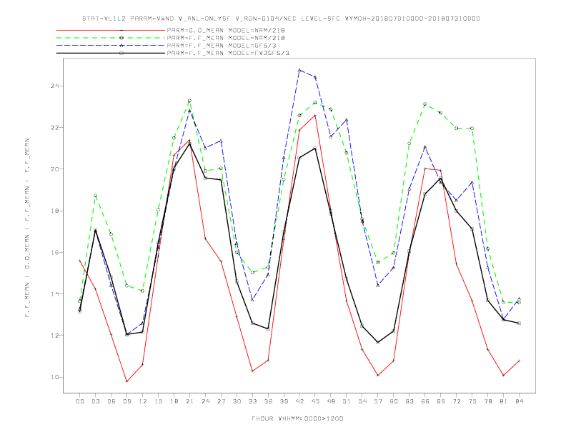This screenshot has height=437, width=566.
Task: Click y-axis tick label 18
Action: (54, 211)
